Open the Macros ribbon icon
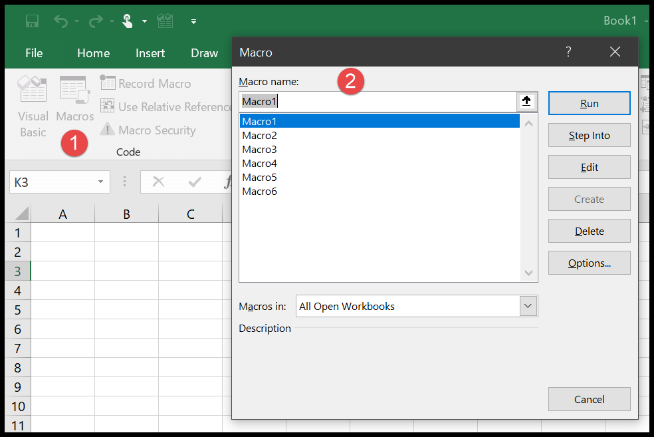Screen dimensions: 654x437 coord(74,90)
